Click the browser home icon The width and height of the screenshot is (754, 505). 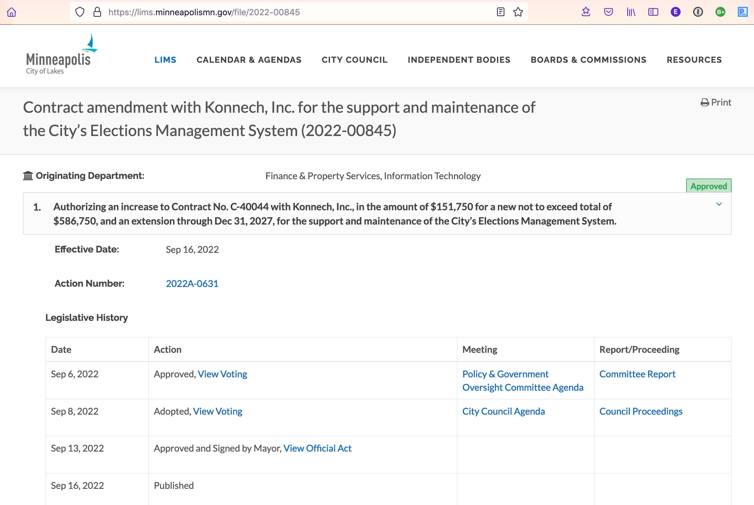[11, 12]
